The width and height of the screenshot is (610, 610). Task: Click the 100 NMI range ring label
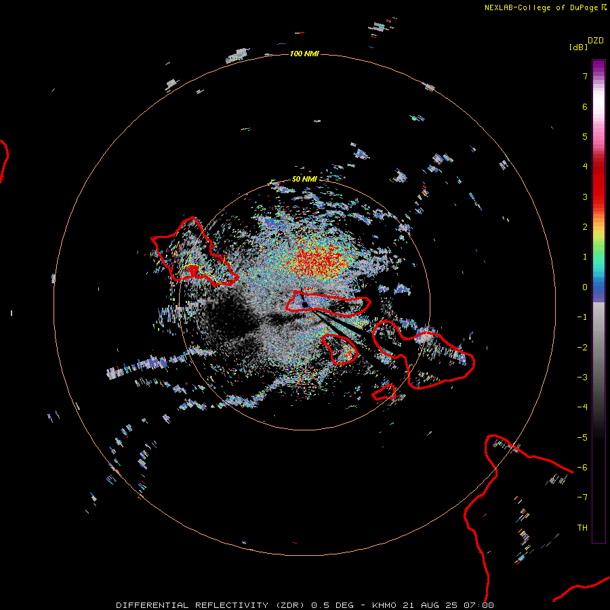[x=304, y=54]
